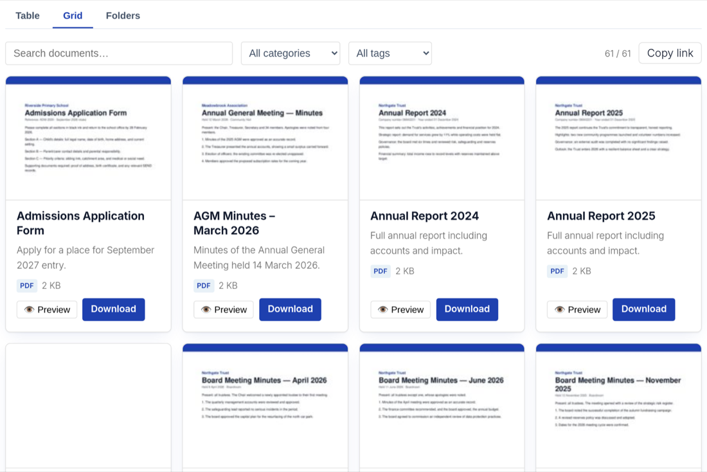Screen dimensions: 707x472
Task: Open the All tags dropdown
Action: 390,53
